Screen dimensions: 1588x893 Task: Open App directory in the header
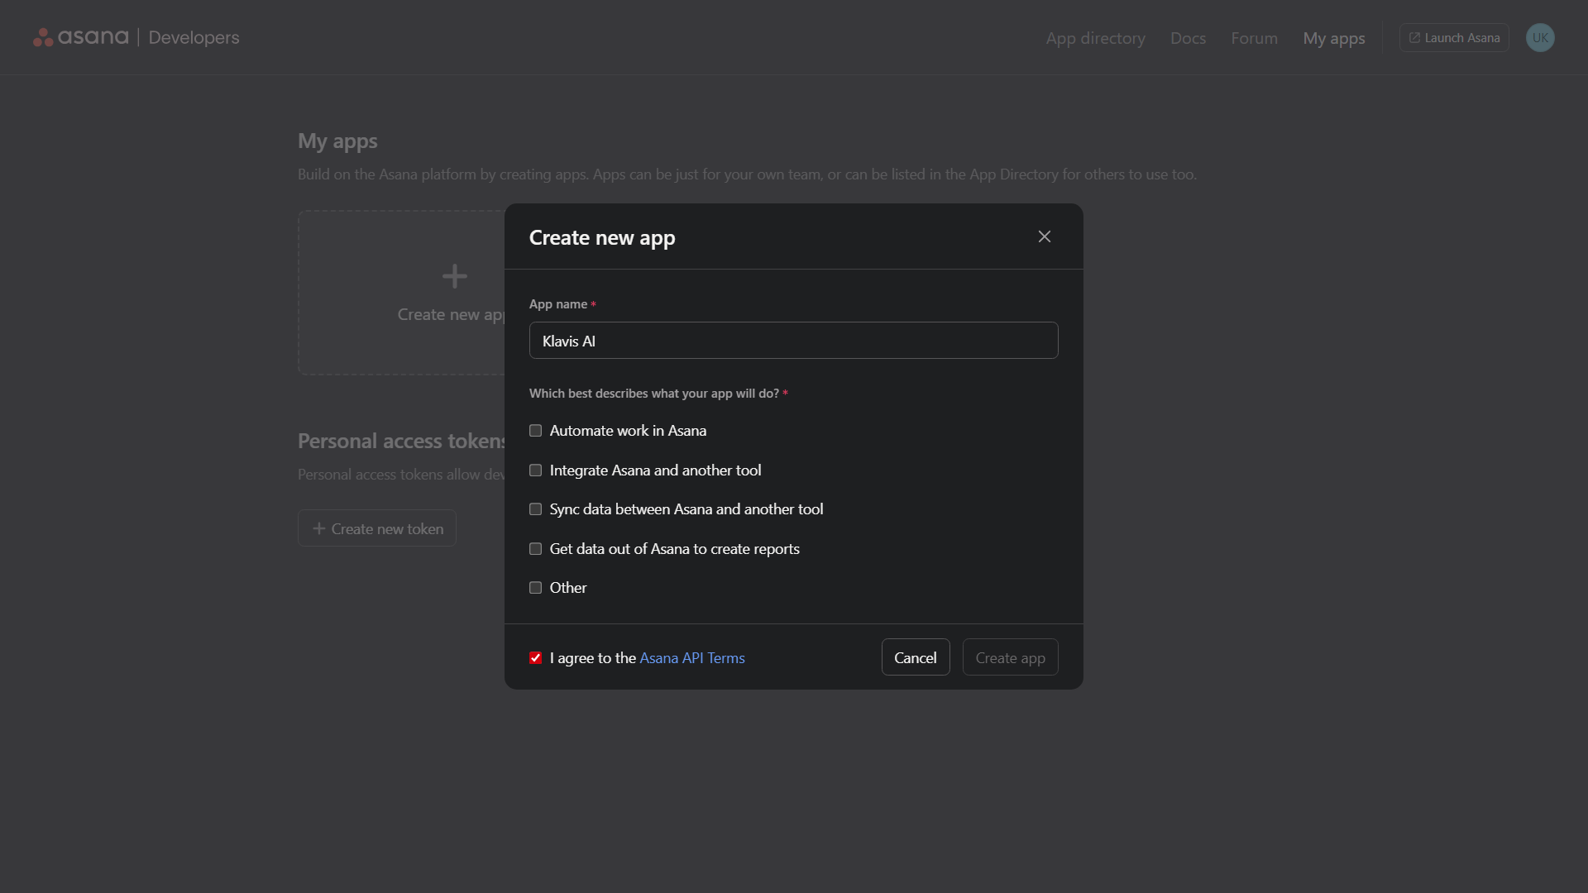pyautogui.click(x=1095, y=38)
